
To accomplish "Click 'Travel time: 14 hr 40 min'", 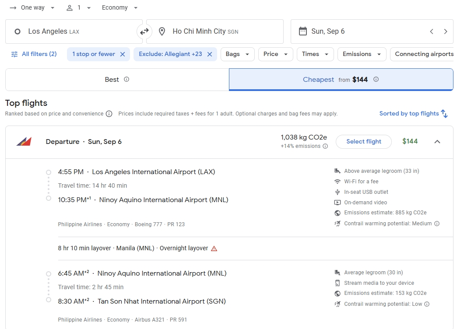I will (92, 185).
